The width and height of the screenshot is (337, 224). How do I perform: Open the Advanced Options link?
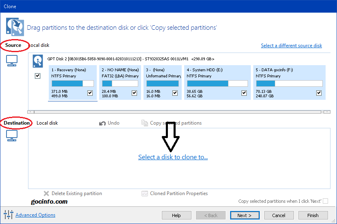pyautogui.click(x=35, y=215)
